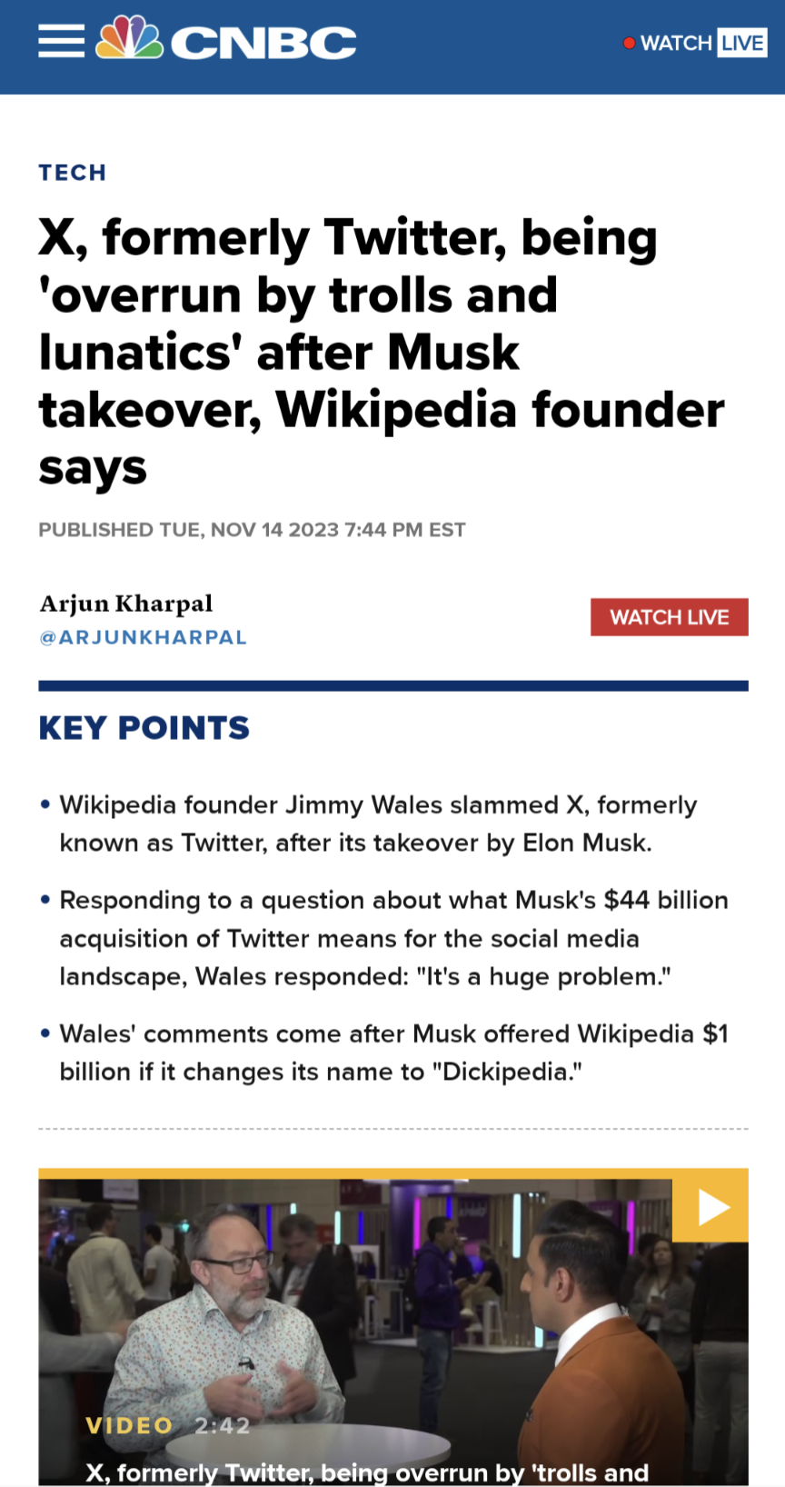Select the key point mentioning Dickipedia
Image resolution: width=785 pixels, height=1487 pixels.
click(x=393, y=1053)
